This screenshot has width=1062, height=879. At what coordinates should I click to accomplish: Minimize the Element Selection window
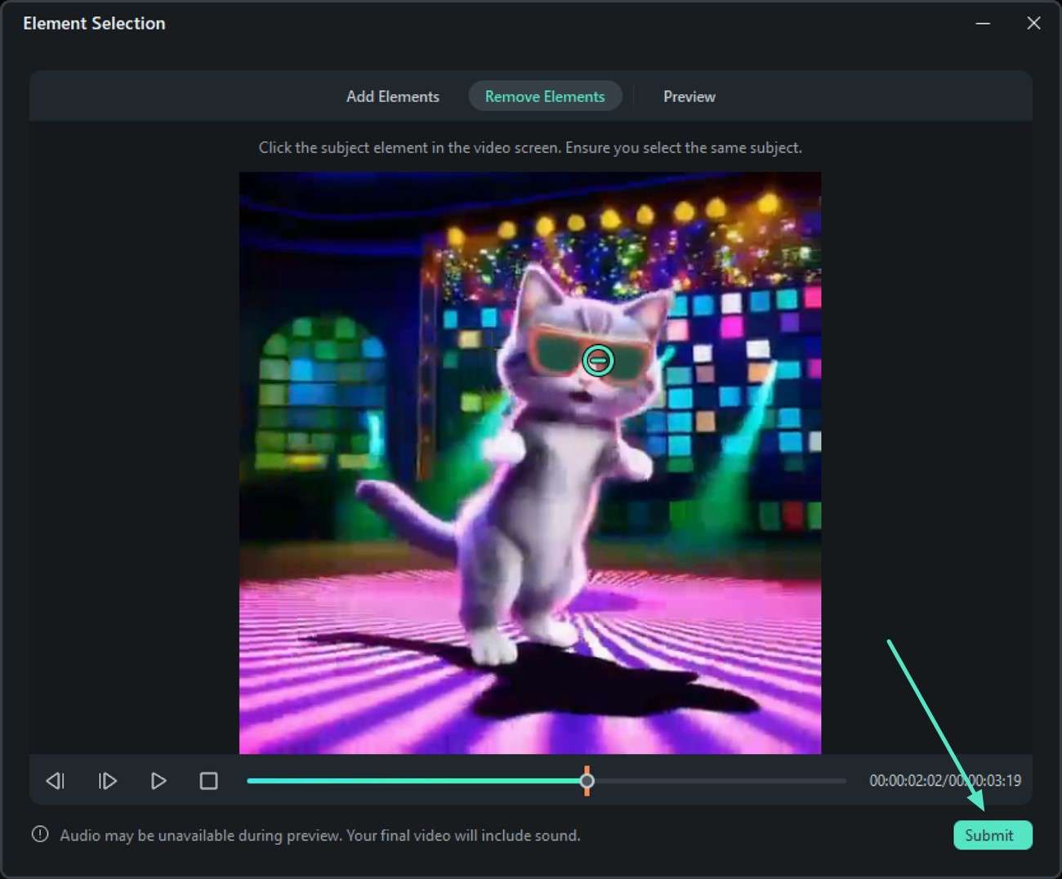point(983,23)
